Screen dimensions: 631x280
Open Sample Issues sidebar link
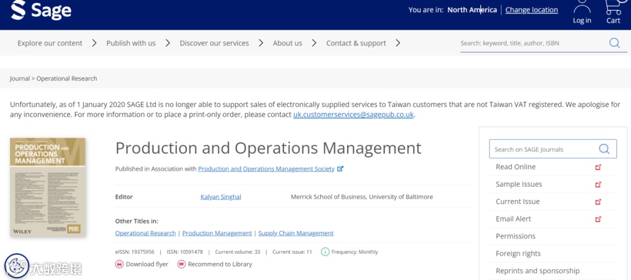pyautogui.click(x=519, y=184)
